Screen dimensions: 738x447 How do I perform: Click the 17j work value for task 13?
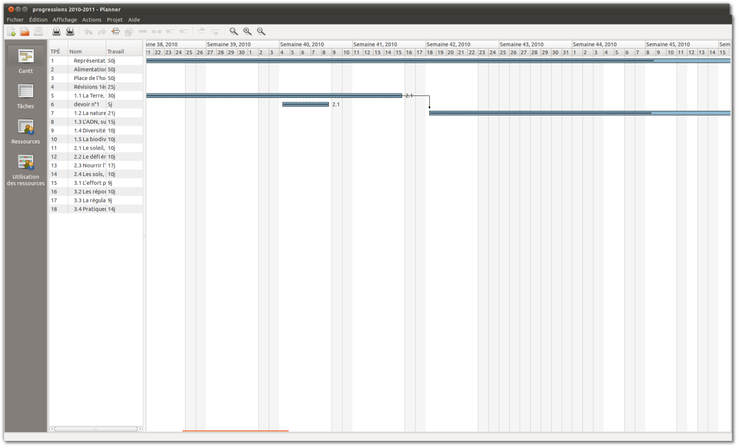tap(112, 166)
